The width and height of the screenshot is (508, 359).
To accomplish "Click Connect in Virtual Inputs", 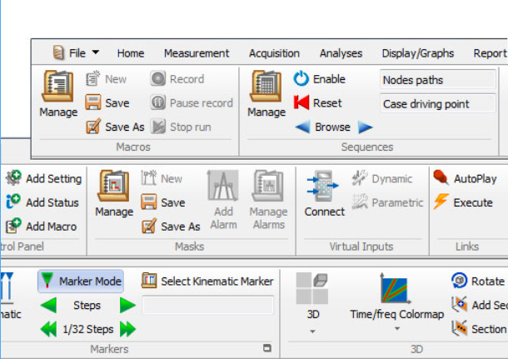I will pos(324,193).
